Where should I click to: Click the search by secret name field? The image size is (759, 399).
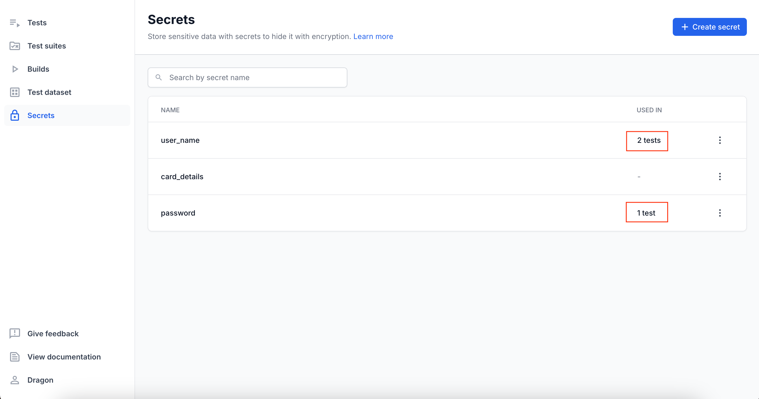pos(247,77)
